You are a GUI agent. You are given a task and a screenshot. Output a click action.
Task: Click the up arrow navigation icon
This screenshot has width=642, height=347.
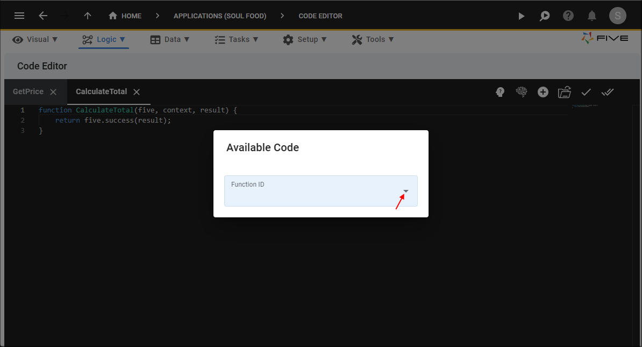[x=88, y=16]
